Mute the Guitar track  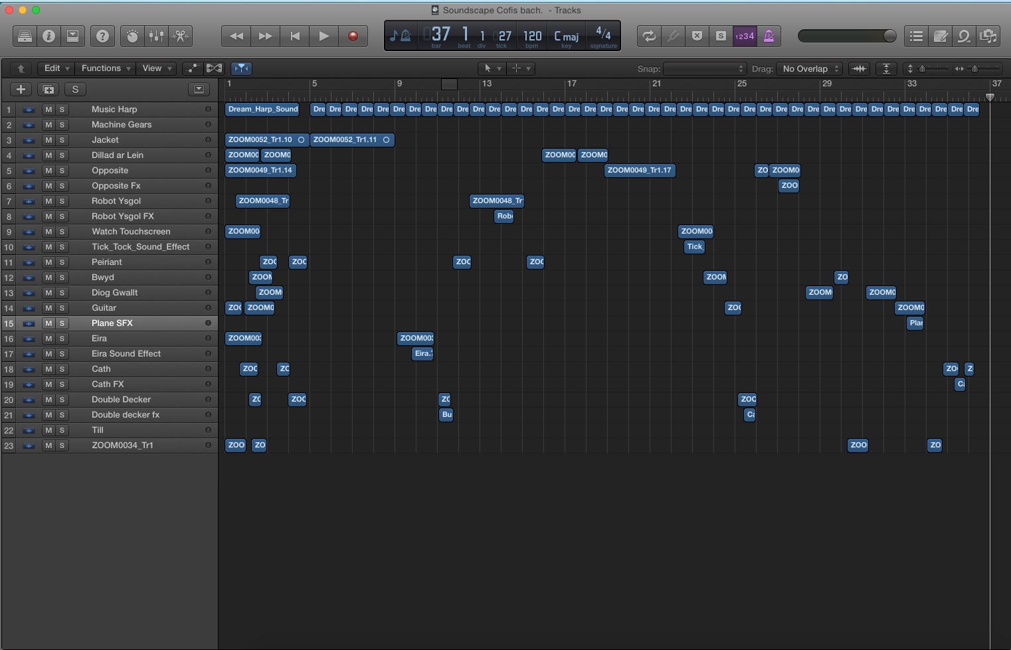tap(48, 308)
